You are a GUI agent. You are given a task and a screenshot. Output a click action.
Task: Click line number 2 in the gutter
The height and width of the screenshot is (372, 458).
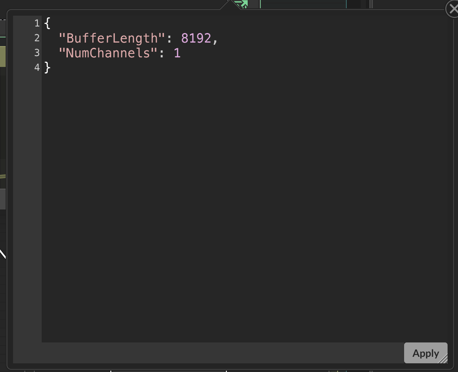[x=37, y=38]
